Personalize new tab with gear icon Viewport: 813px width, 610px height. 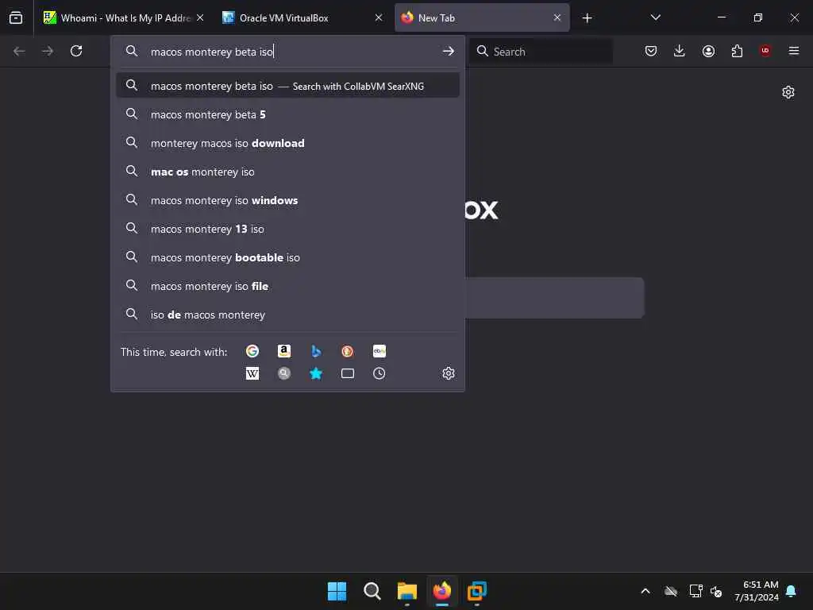click(788, 92)
